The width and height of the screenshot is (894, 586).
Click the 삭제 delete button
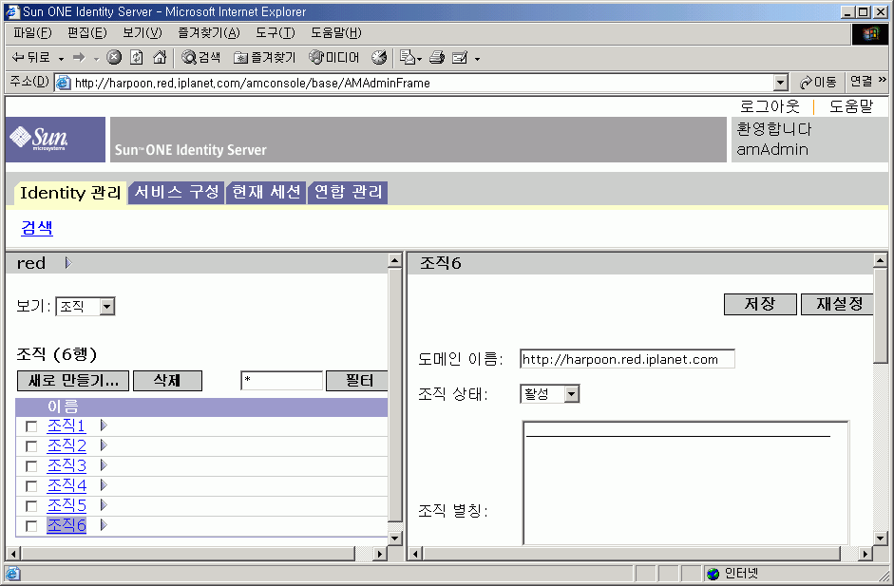pyautogui.click(x=167, y=381)
